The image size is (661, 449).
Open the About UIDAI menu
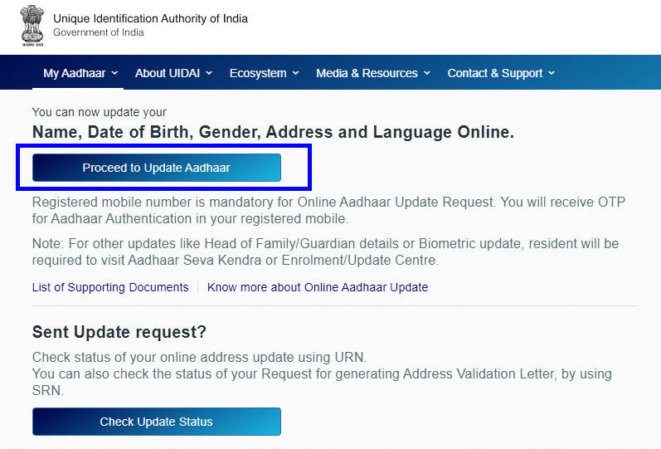point(173,73)
